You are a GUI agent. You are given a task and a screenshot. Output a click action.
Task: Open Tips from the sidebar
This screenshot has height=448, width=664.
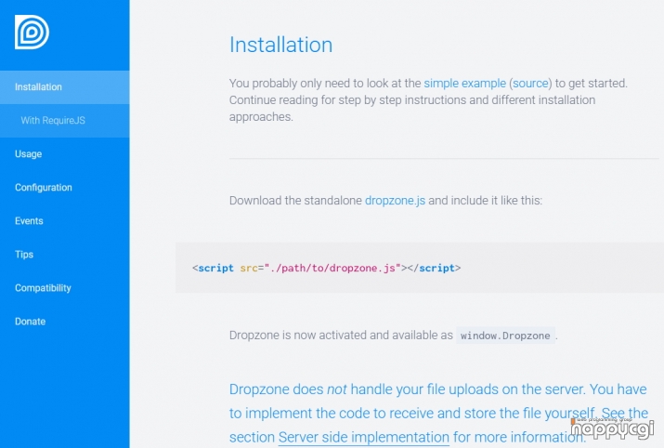pyautogui.click(x=24, y=255)
